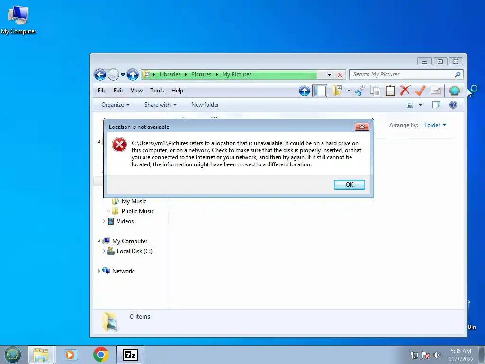Click the New folder button

point(205,105)
